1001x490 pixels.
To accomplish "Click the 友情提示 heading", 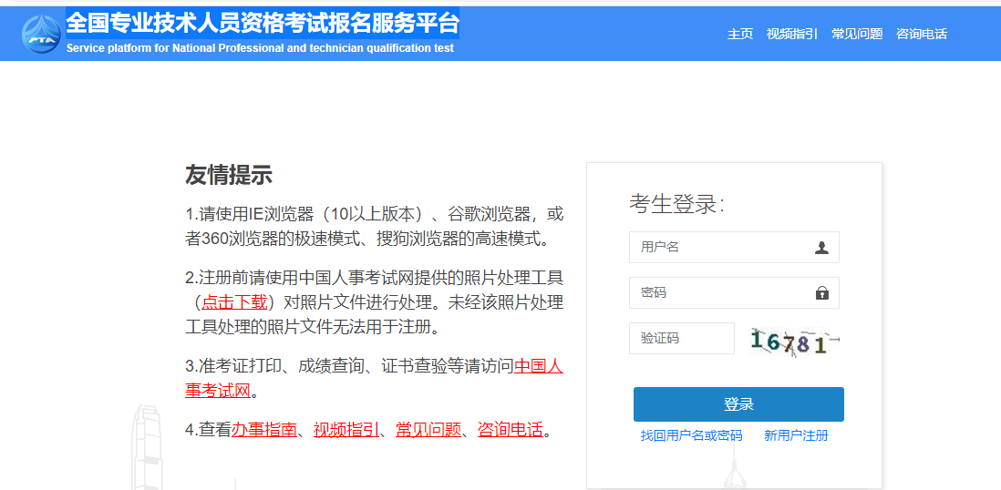I will [x=229, y=175].
